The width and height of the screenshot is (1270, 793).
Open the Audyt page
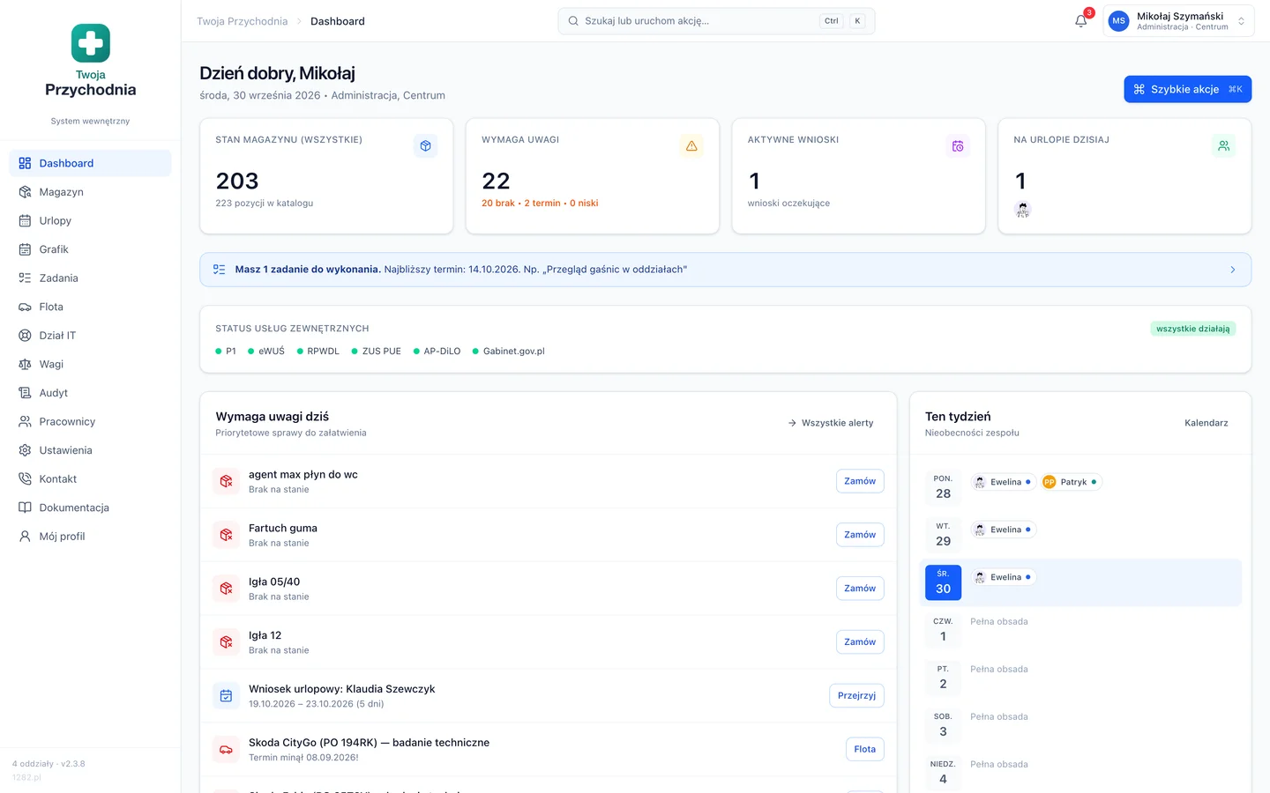pos(90,393)
